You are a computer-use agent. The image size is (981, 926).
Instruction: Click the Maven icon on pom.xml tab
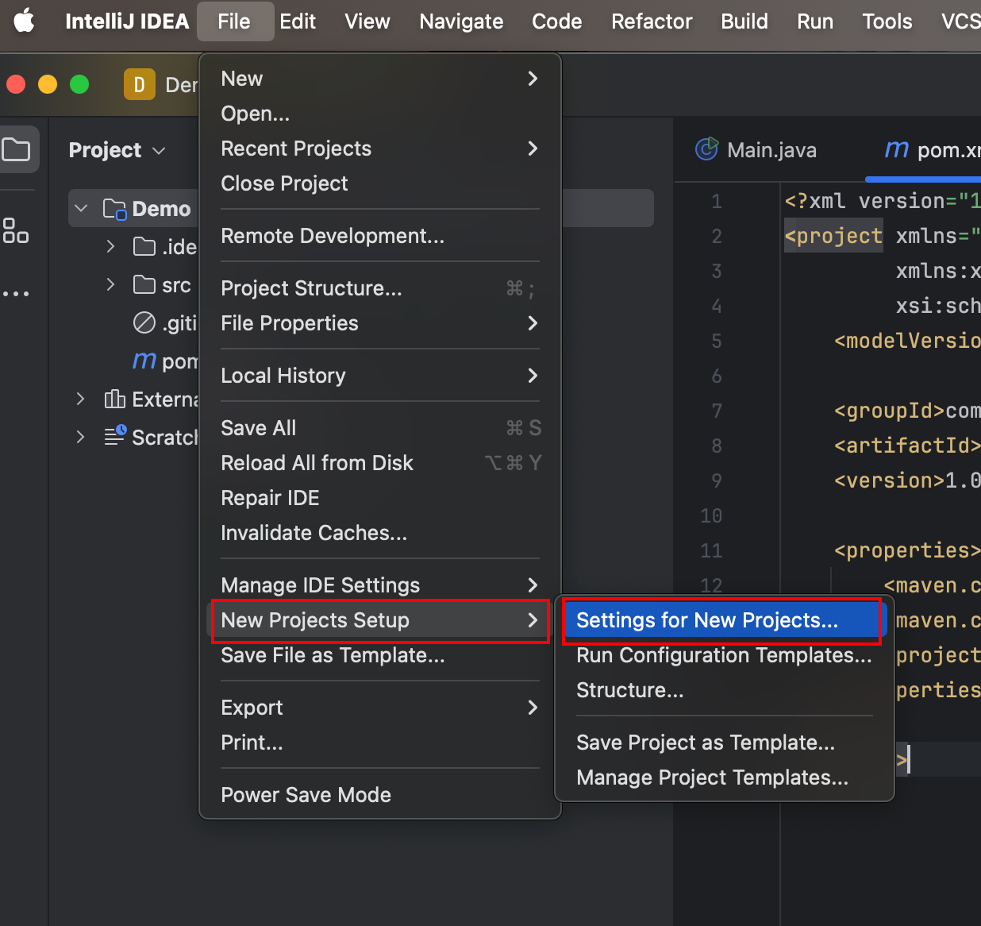point(897,149)
